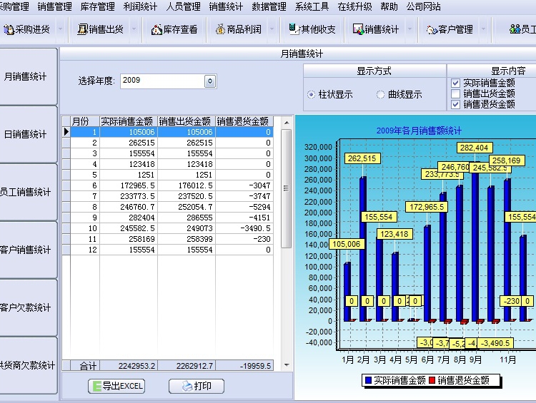Open 帮助 menu
Screen dimensions: 536x403
tap(389, 6)
